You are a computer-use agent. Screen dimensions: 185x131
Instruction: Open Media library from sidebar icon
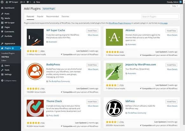coord(2,18)
